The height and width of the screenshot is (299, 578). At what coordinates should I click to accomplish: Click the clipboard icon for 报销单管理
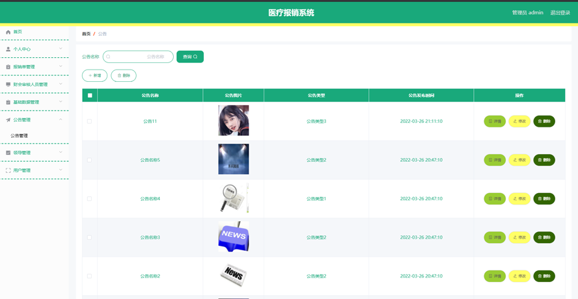[x=8, y=67]
